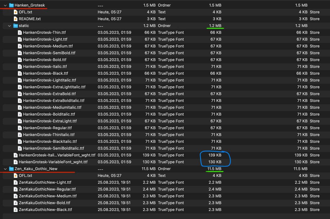The height and width of the screenshot is (219, 330).
Task: Click the HankenGrotesk-SemiBold.ttf font icon
Action: [20, 53]
